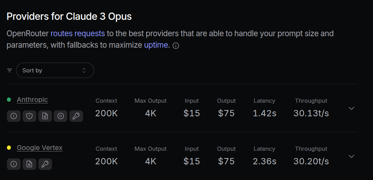Click the filter lines icon beside Sort by
The height and width of the screenshot is (180, 373).
pyautogui.click(x=9, y=70)
